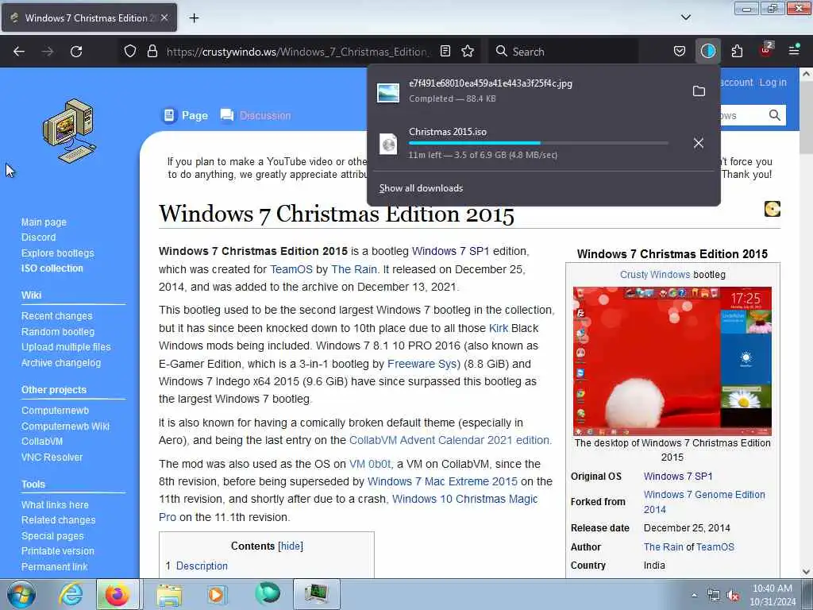The width and height of the screenshot is (813, 610).
Task: Follow the TeamOS link in intro
Action: click(x=291, y=269)
